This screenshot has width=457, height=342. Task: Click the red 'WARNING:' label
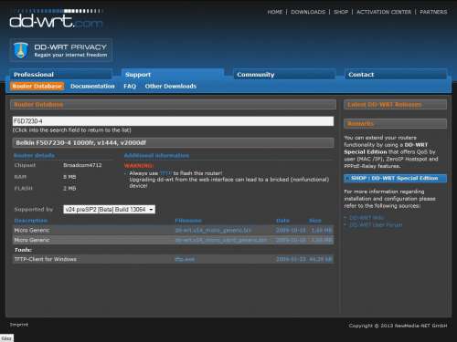139,166
